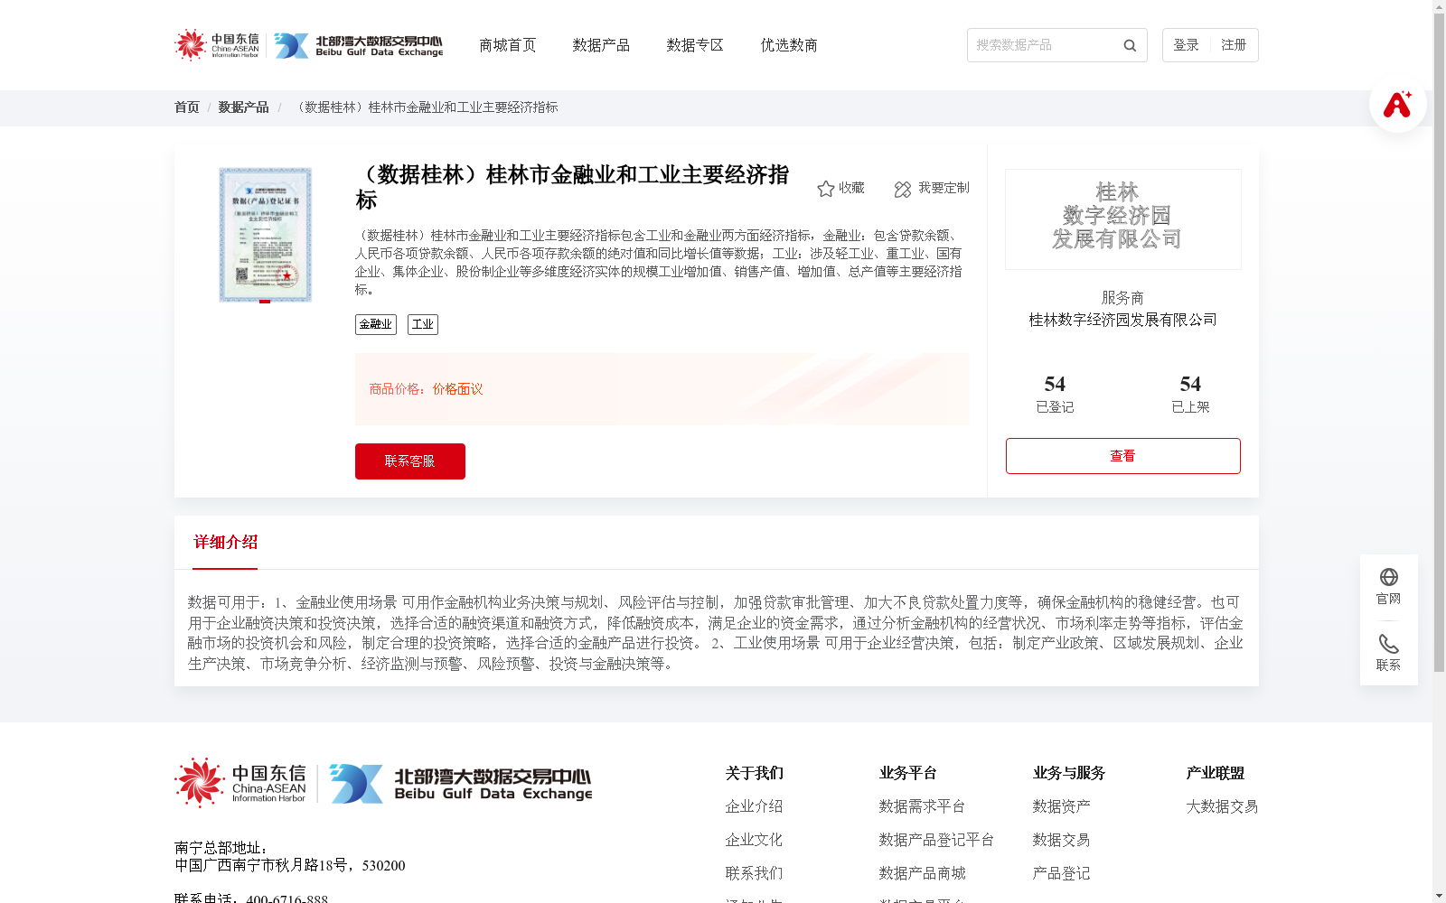Click the 关于我们 footer heading
This screenshot has width=1446, height=903.
click(754, 773)
